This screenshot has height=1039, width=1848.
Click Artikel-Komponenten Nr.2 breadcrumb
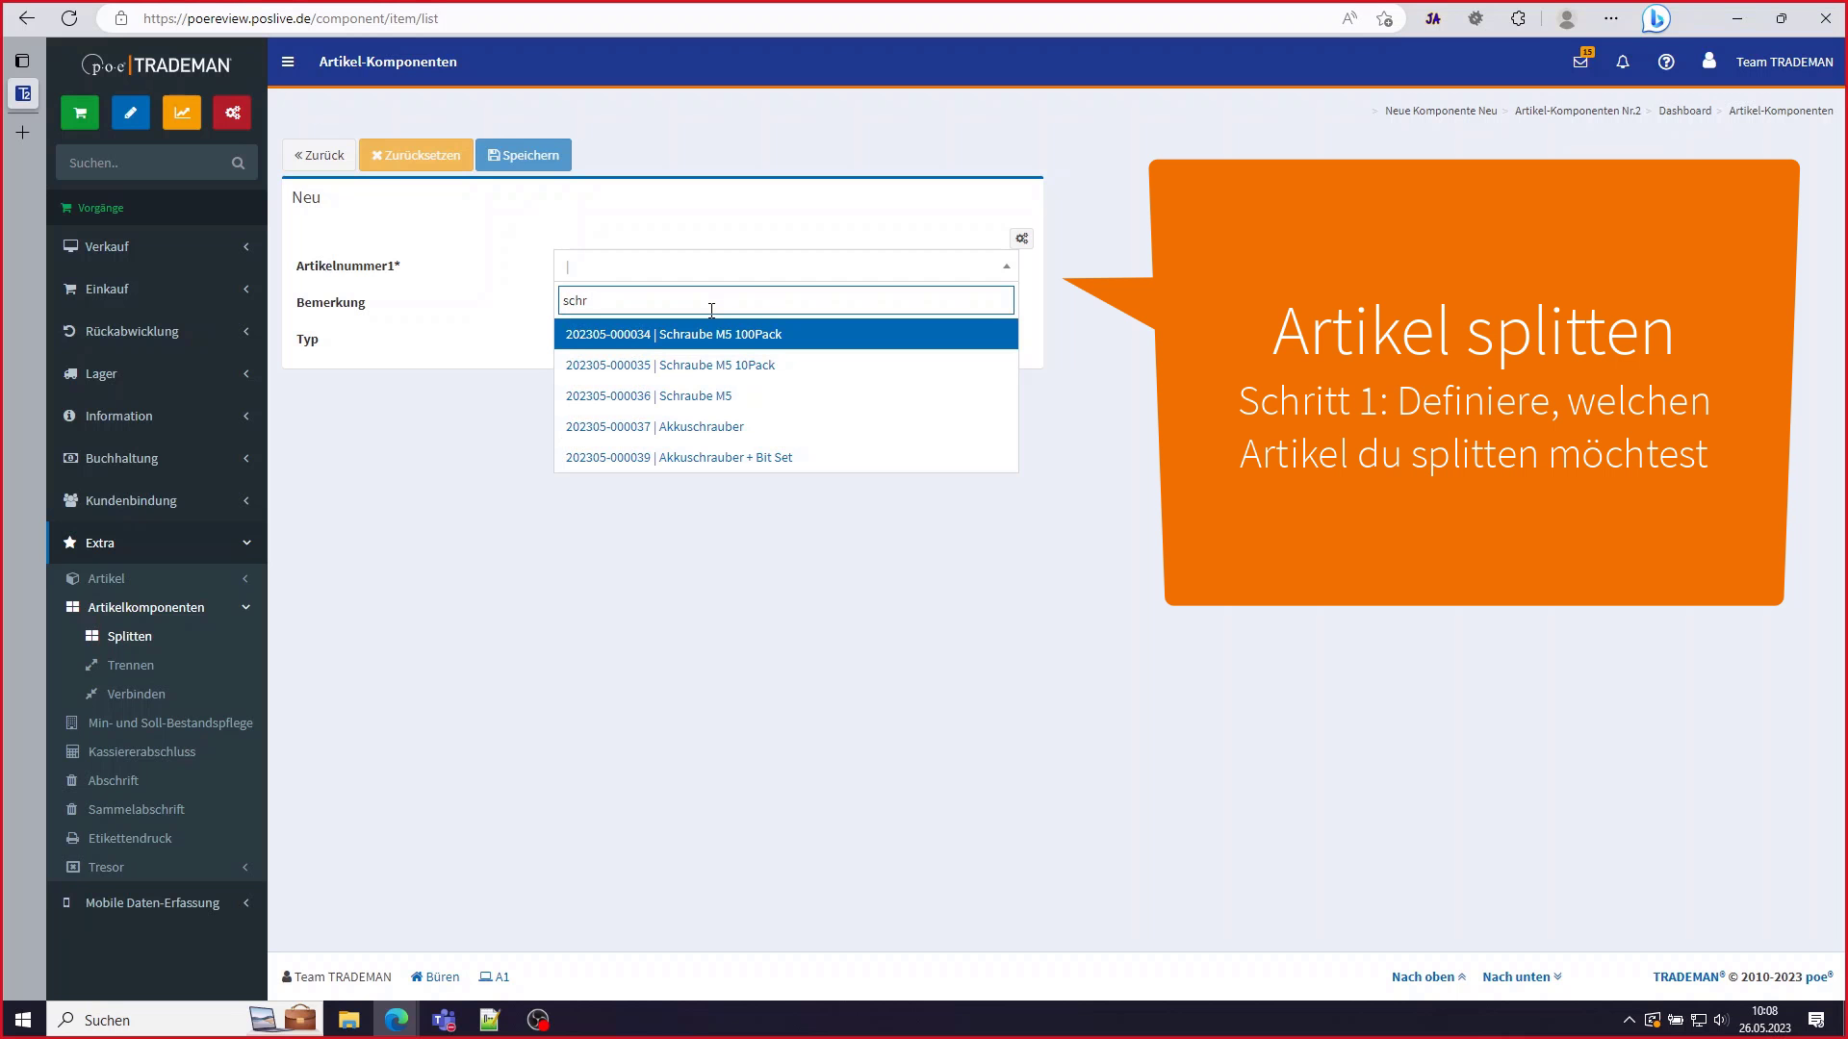point(1578,111)
